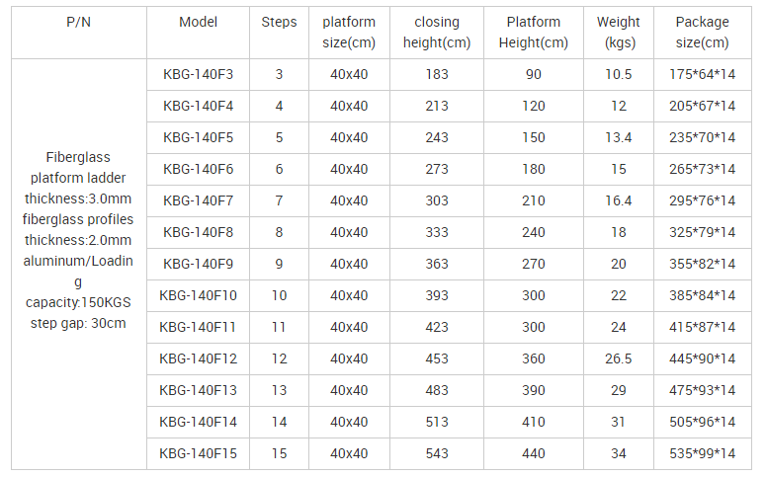
Task: Click closing height 303 cell
Action: [437, 200]
